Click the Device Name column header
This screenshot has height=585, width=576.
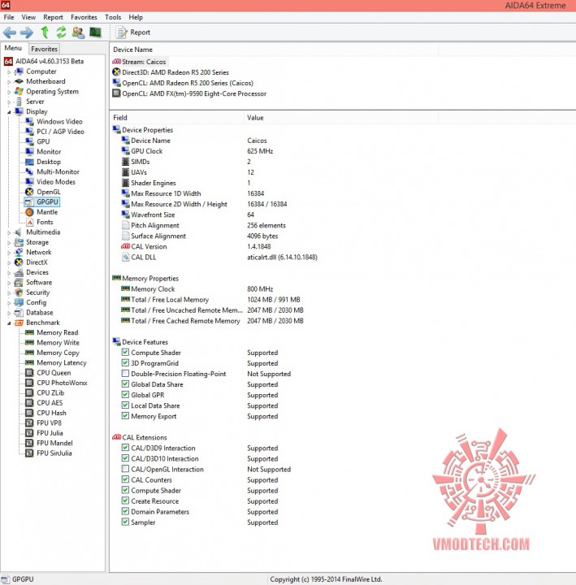click(x=275, y=50)
